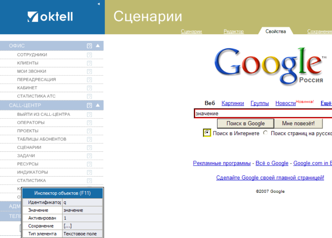Image resolution: width=332 pixels, height=238 pixels.
Task: Open the Картинки link
Action: click(x=233, y=103)
